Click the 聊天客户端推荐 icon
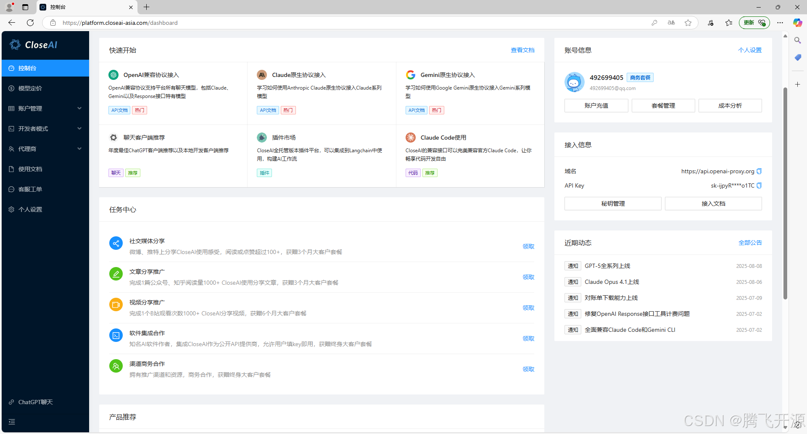This screenshot has width=807, height=434. [113, 138]
